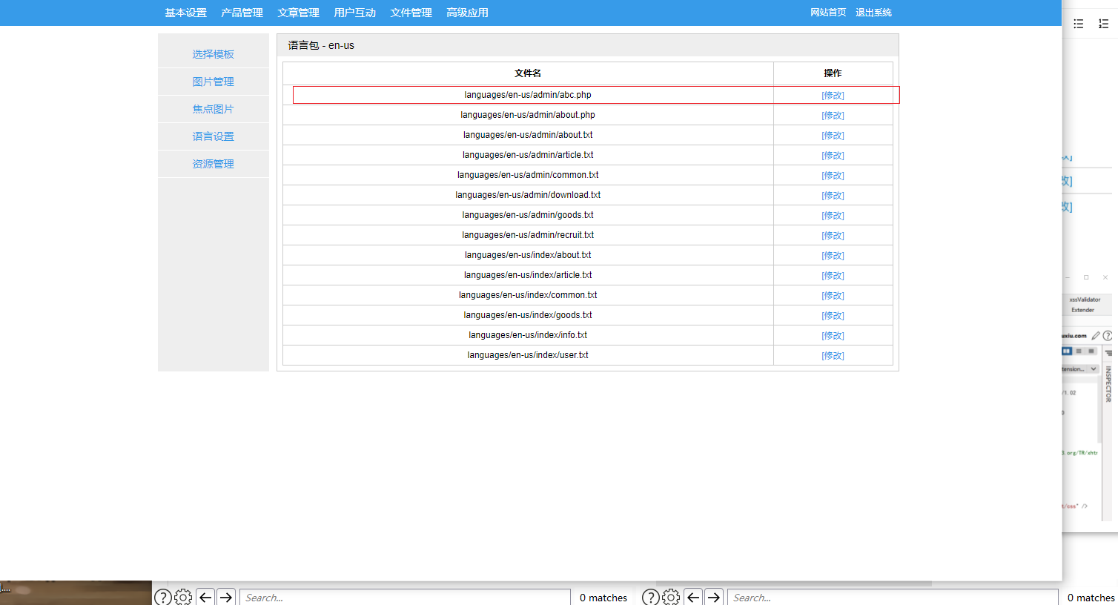The image size is (1118, 605).
Task: Click 修改 for index/info.txt
Action: click(833, 336)
